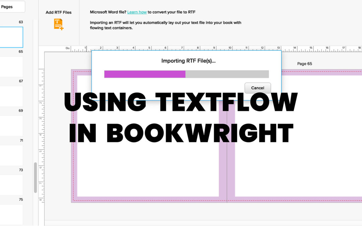Click the Importing RTF File(s) title

[188, 61]
